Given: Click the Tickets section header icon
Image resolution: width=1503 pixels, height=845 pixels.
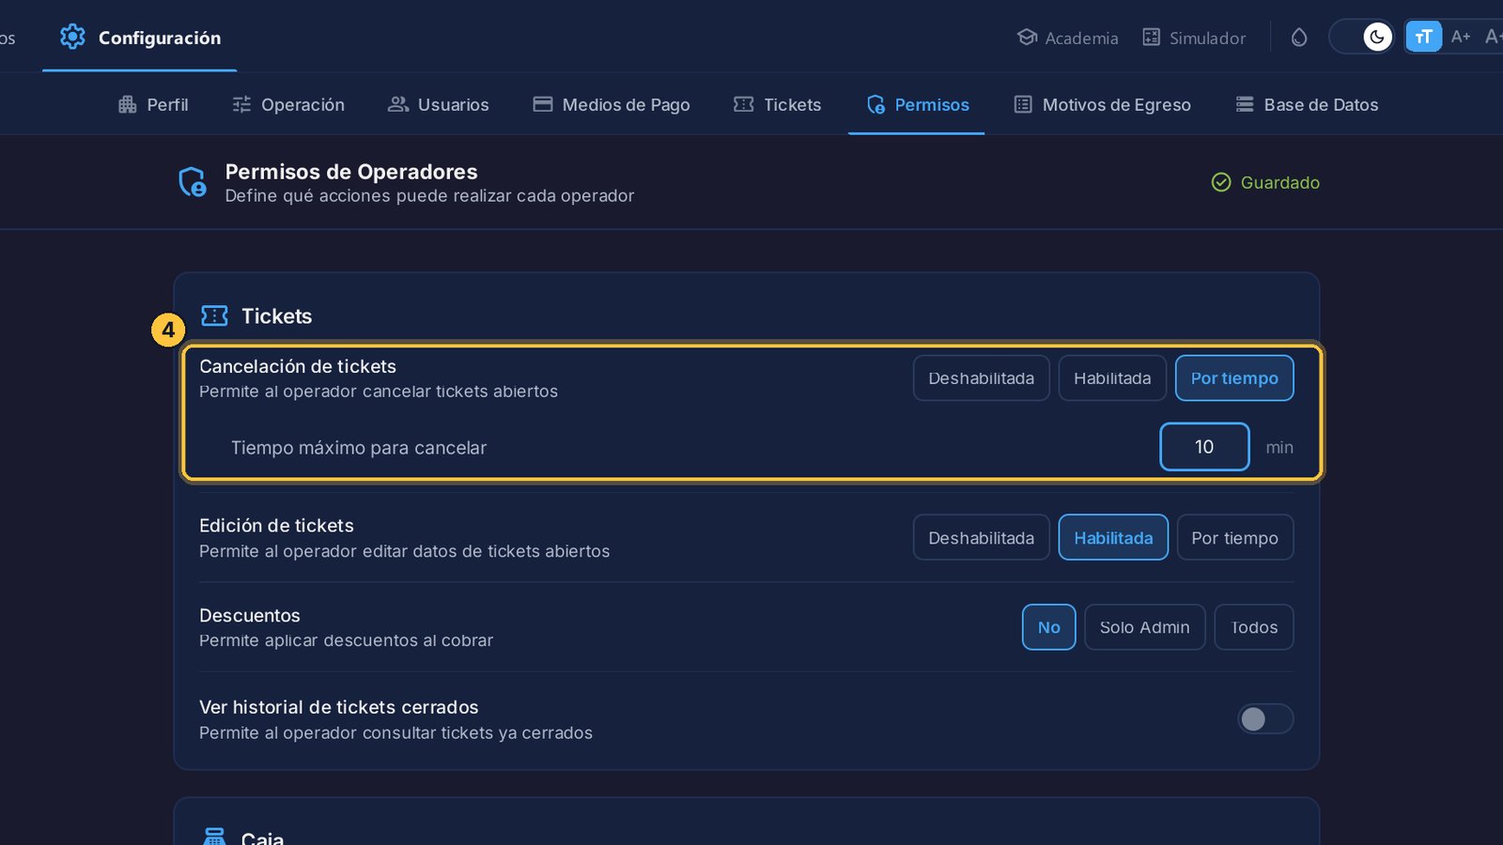Looking at the screenshot, I should pos(214,315).
